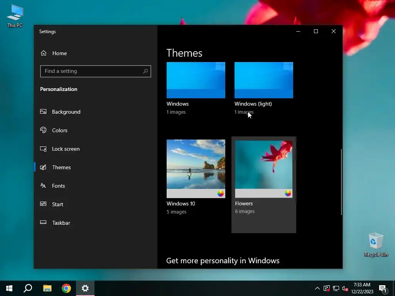The height and width of the screenshot is (296, 395).
Task: Select the Recycle Bin desktop icon
Action: click(376, 245)
